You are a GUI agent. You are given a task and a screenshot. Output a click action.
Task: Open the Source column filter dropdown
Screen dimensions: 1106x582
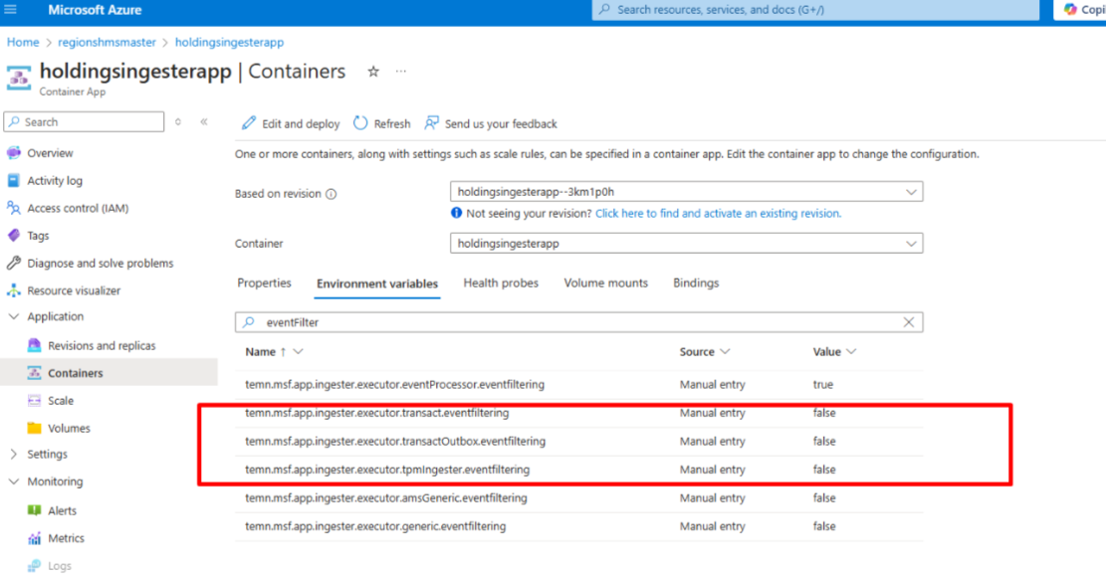(725, 351)
